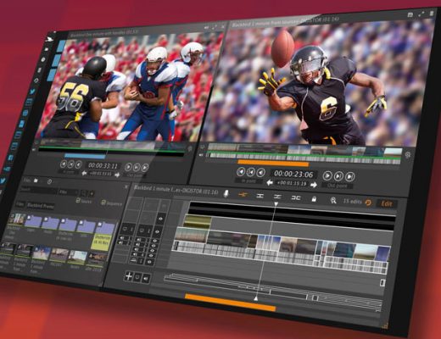Select the olive clip on the upper video track

(x=198, y=221)
